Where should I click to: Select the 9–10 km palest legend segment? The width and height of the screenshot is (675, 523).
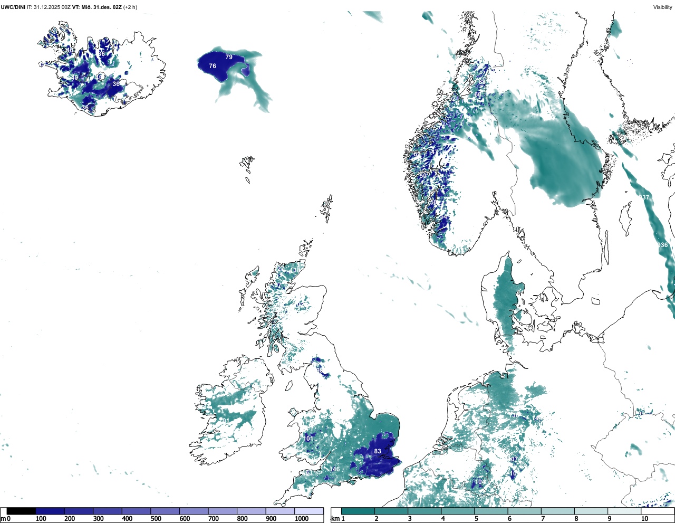pyautogui.click(x=624, y=511)
